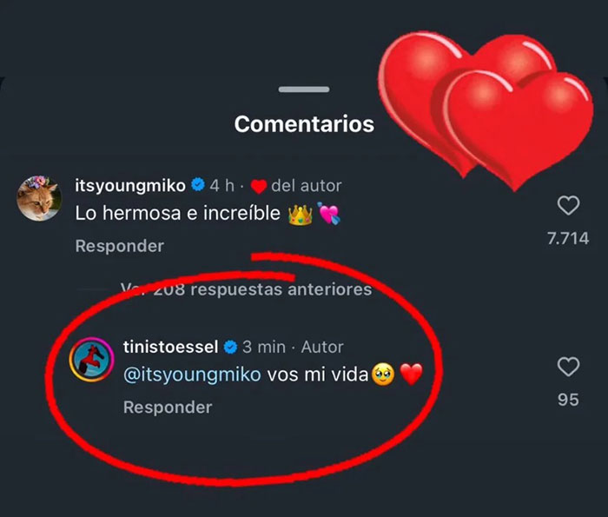
Task: Expand the 208 previous replies
Action: pos(246,288)
